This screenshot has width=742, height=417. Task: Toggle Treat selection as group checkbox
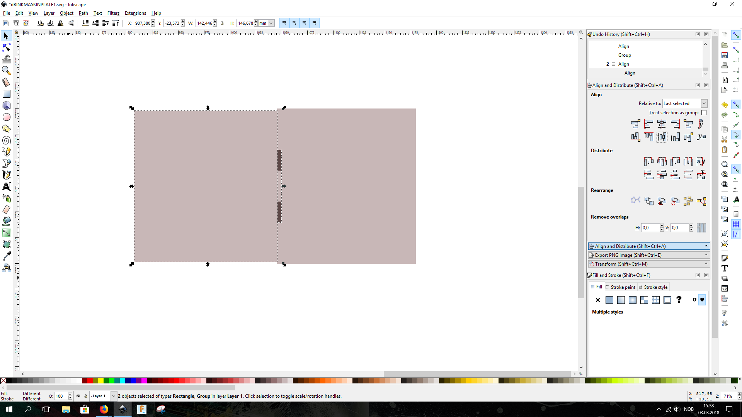[x=704, y=113]
